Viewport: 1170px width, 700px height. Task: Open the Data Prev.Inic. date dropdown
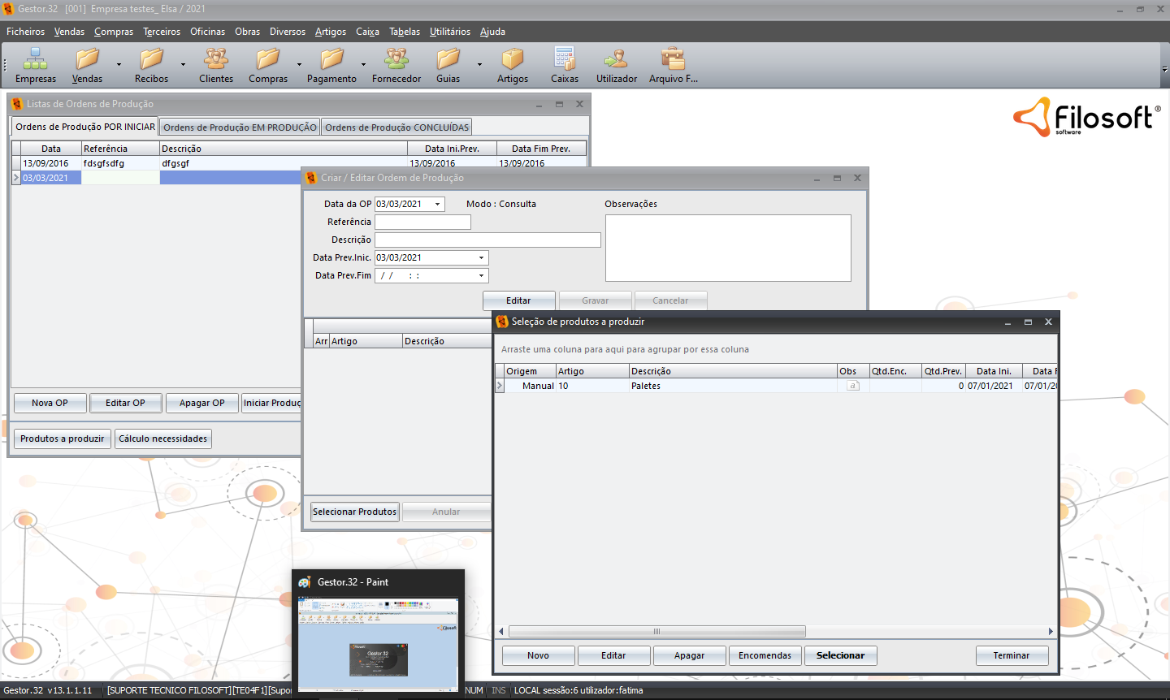[481, 258]
